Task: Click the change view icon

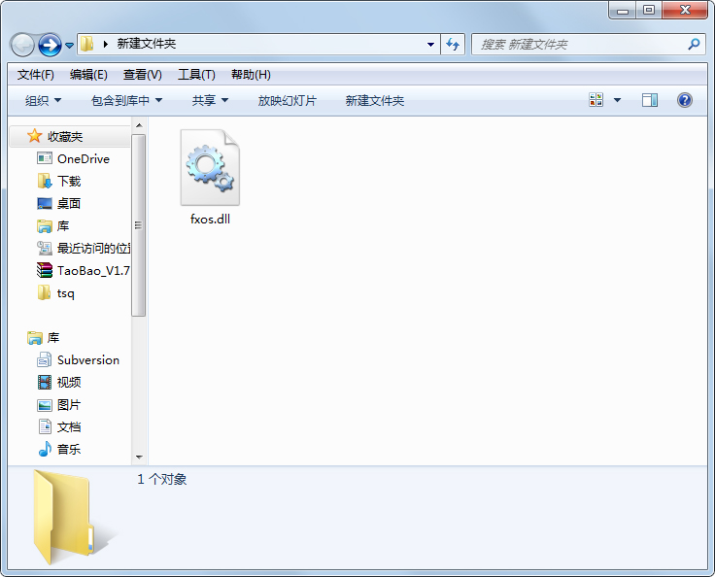Action: (596, 100)
